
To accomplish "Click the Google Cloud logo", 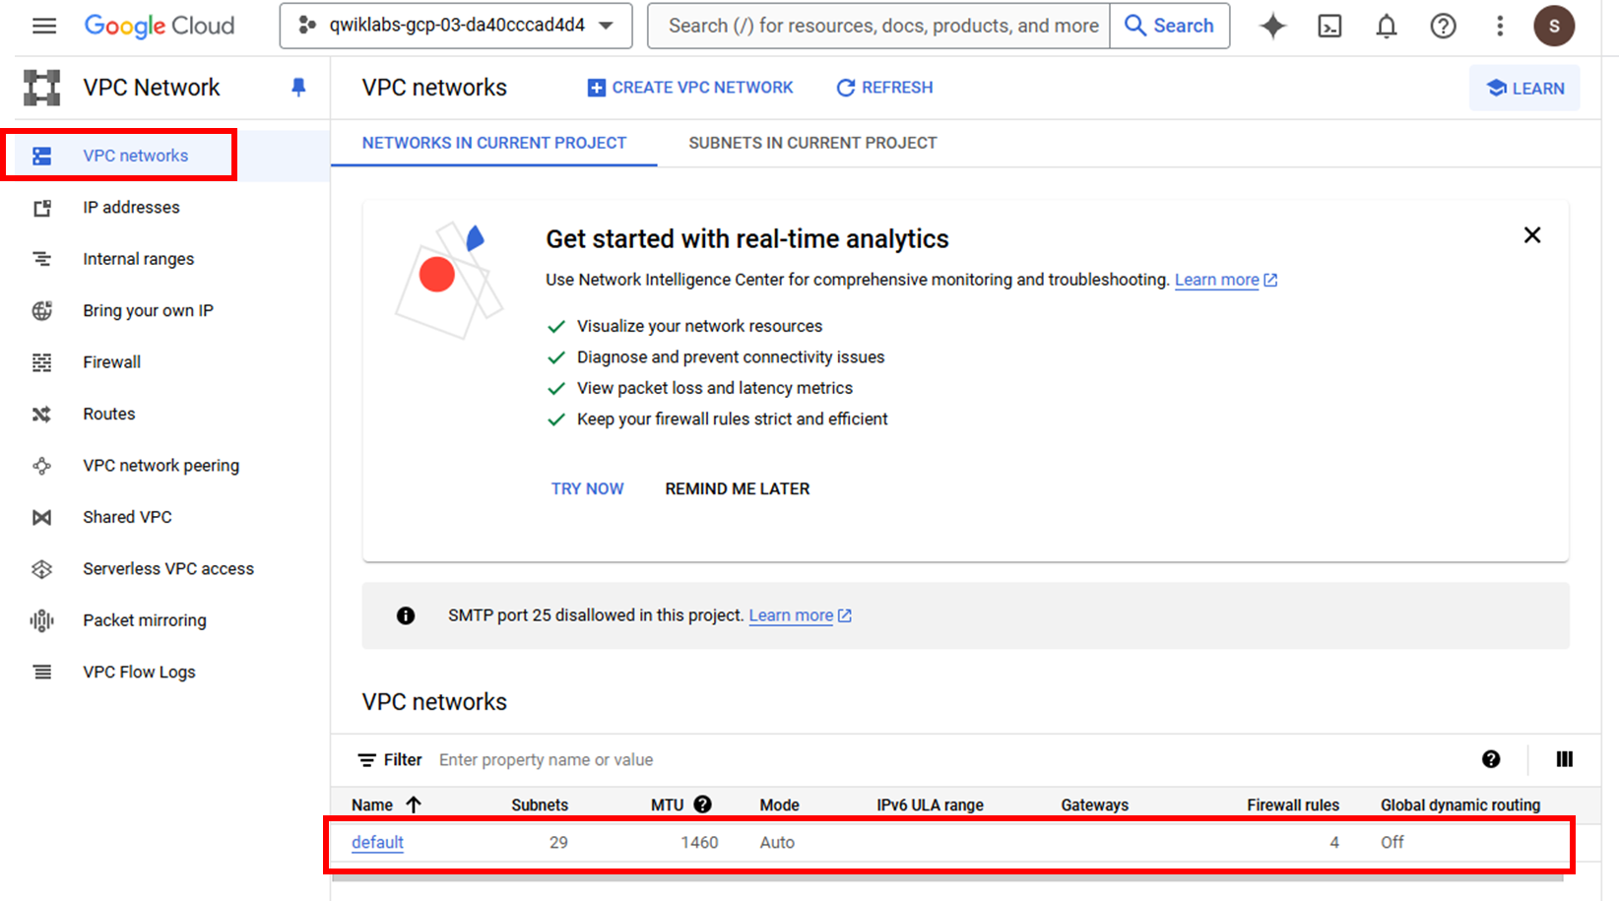I will click(160, 26).
